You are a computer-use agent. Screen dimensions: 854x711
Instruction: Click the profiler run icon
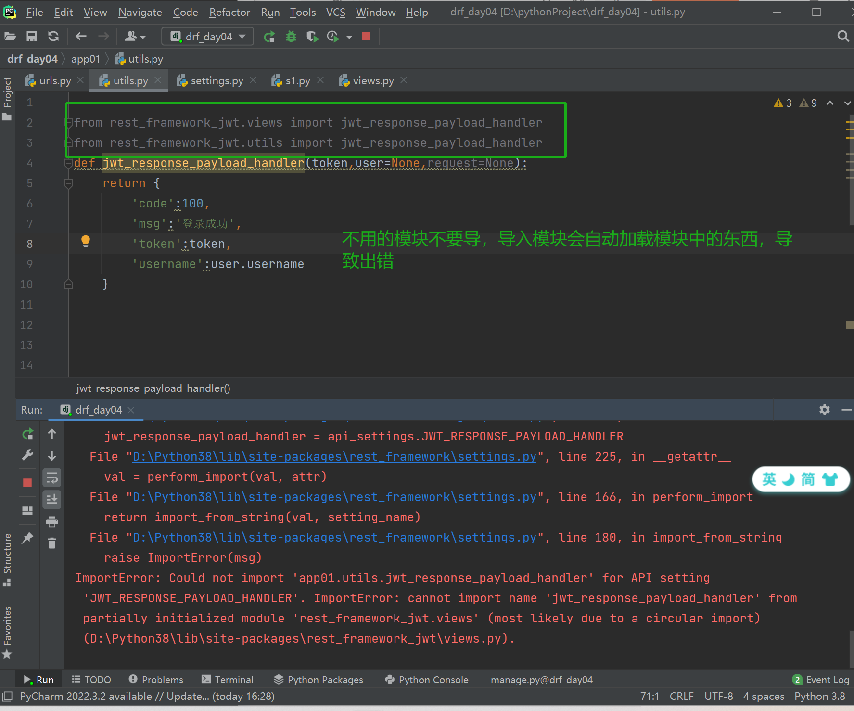333,37
